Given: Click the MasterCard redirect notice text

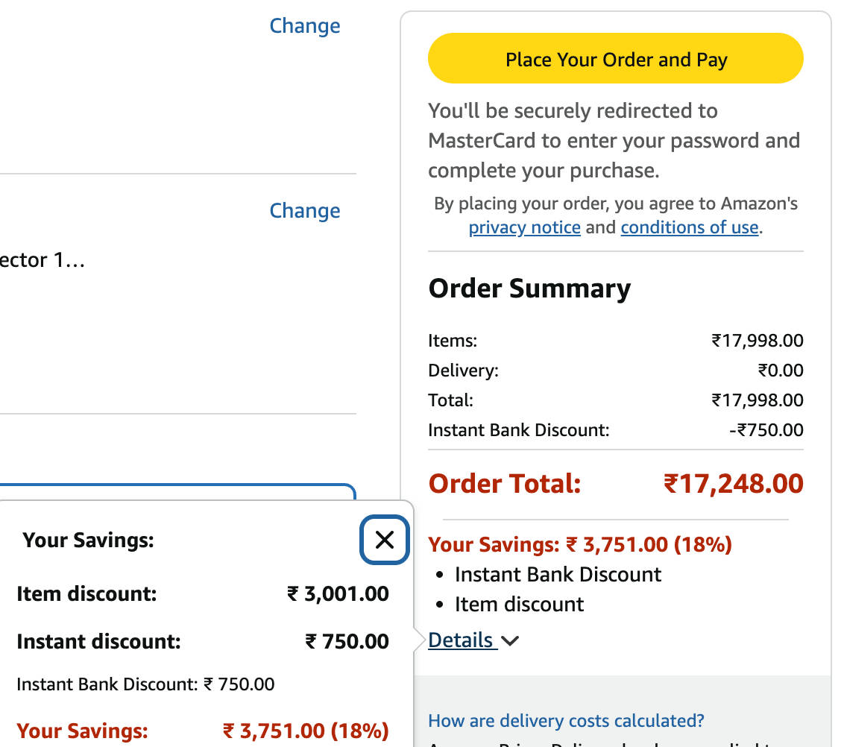Looking at the screenshot, I should tap(613, 141).
